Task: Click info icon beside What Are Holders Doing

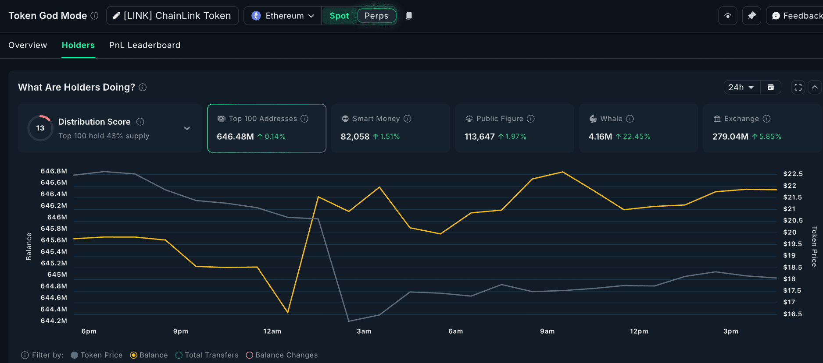Action: tap(143, 87)
